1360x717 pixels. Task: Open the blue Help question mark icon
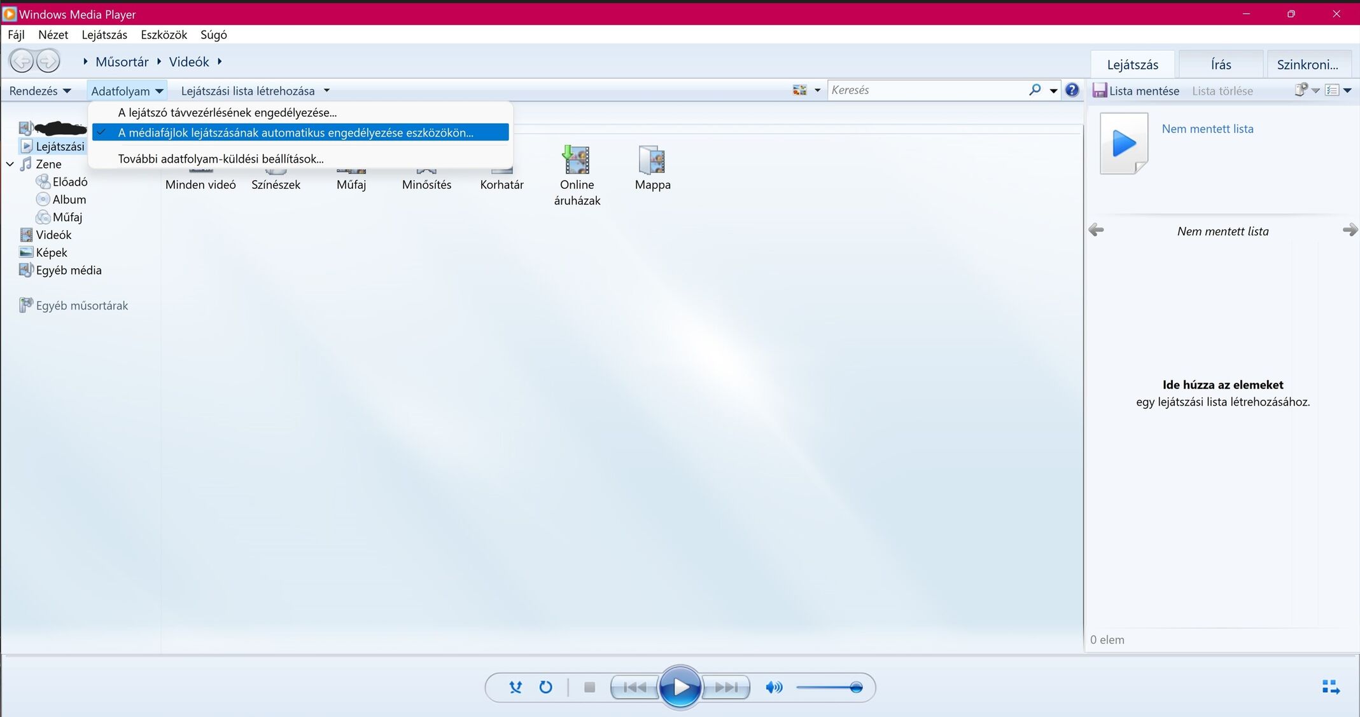point(1072,90)
